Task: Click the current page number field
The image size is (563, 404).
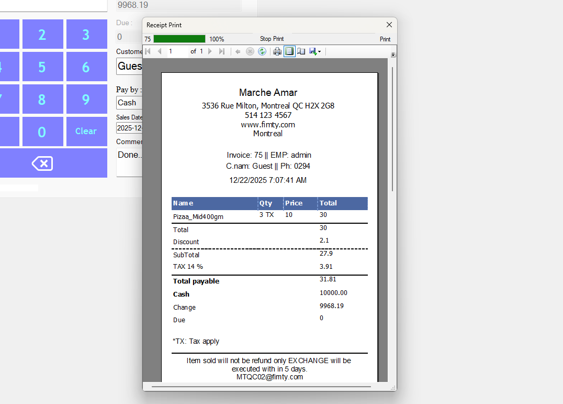Action: 177,51
